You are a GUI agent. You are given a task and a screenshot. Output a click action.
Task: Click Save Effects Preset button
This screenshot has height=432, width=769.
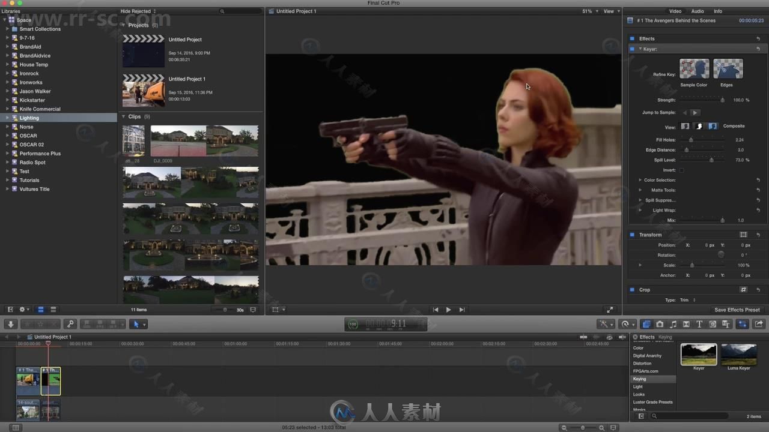coord(737,310)
